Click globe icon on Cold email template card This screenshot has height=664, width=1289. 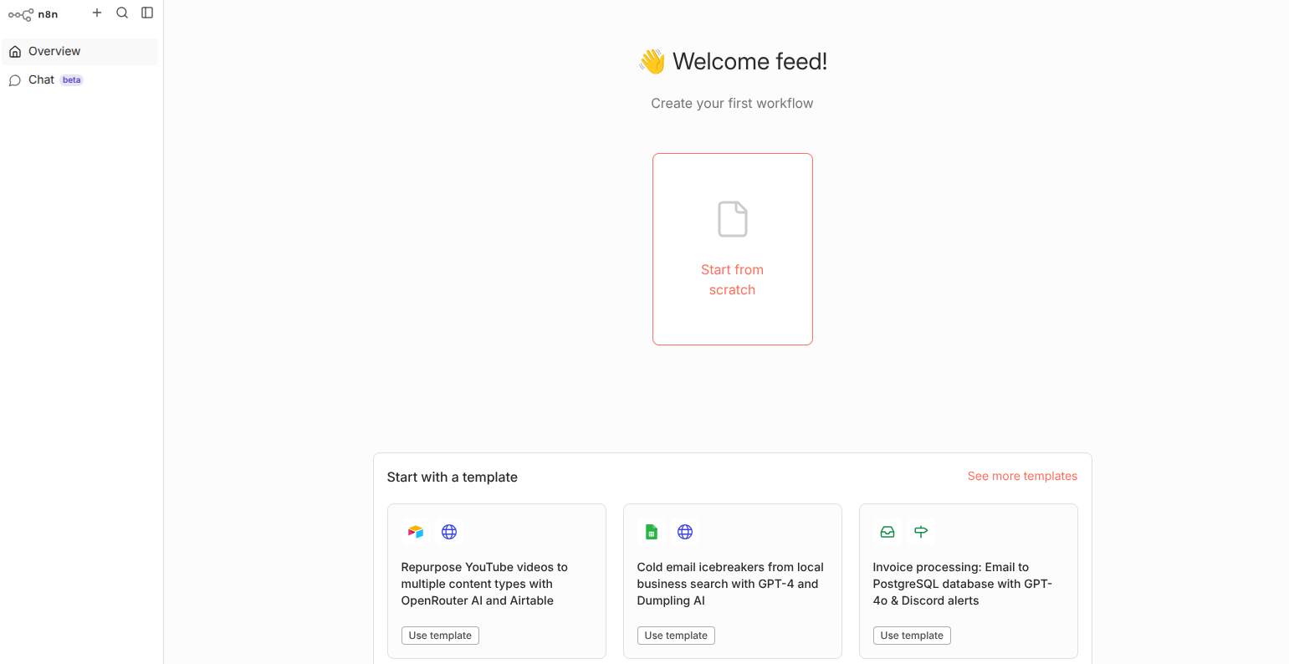pos(685,532)
